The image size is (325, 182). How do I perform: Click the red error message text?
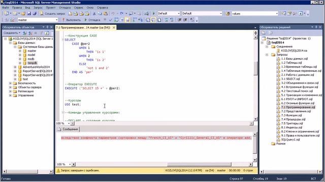[156, 138]
